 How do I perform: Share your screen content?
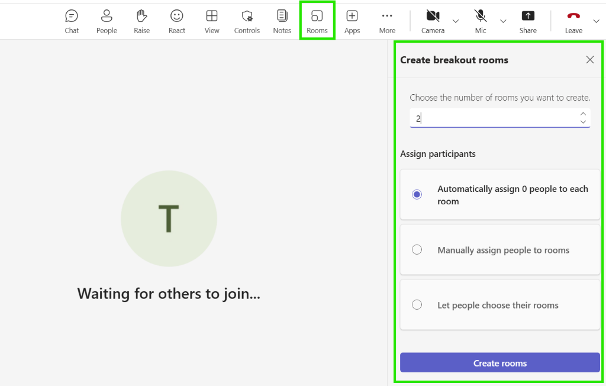(x=528, y=22)
